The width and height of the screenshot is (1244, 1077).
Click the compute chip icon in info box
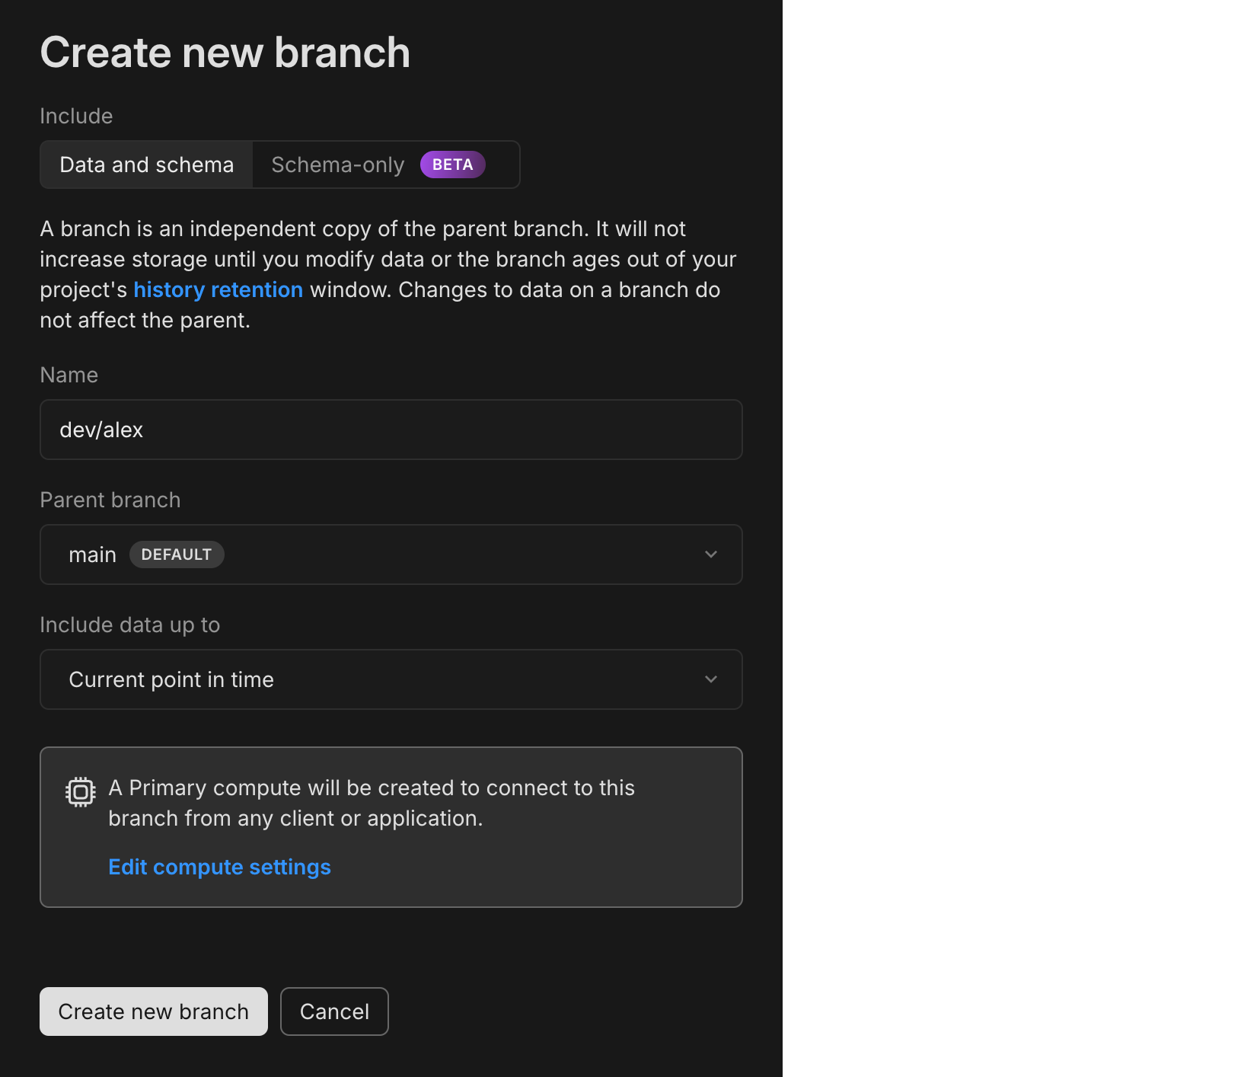(x=80, y=791)
